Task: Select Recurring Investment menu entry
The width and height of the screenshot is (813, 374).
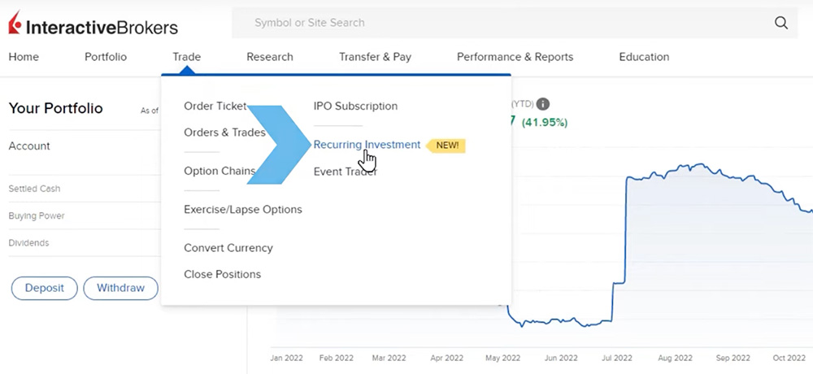Action: (x=367, y=145)
